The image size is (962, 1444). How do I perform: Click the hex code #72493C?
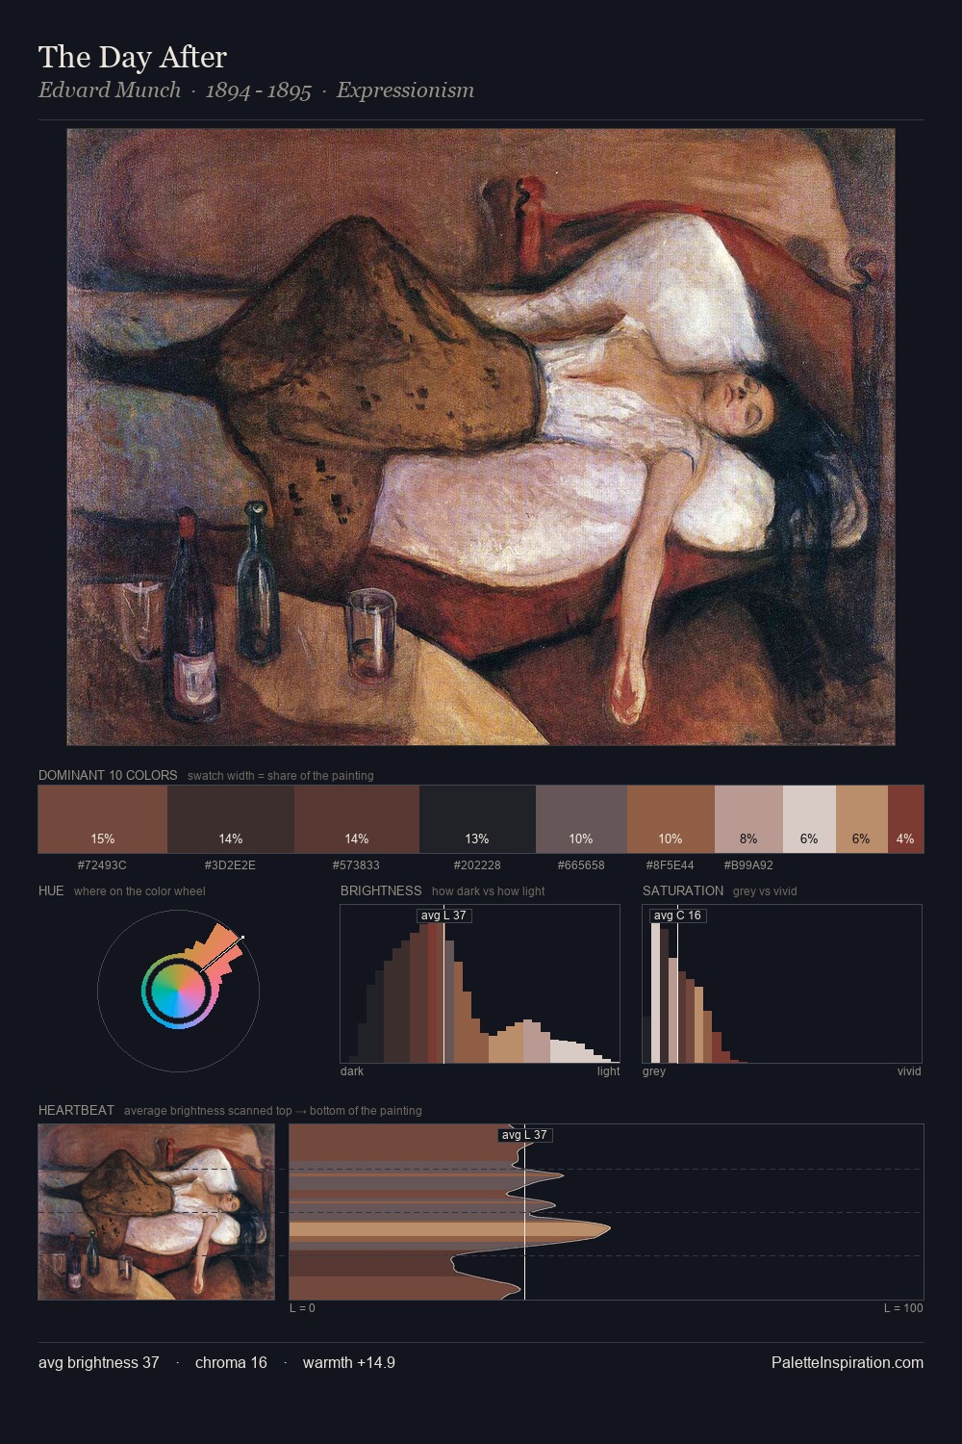(102, 864)
